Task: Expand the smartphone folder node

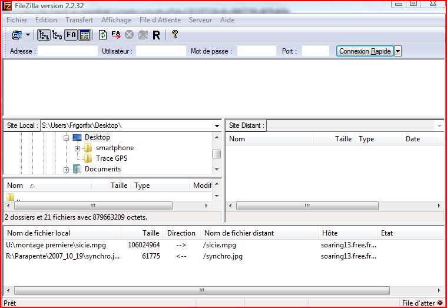Action: pyautogui.click(x=77, y=148)
